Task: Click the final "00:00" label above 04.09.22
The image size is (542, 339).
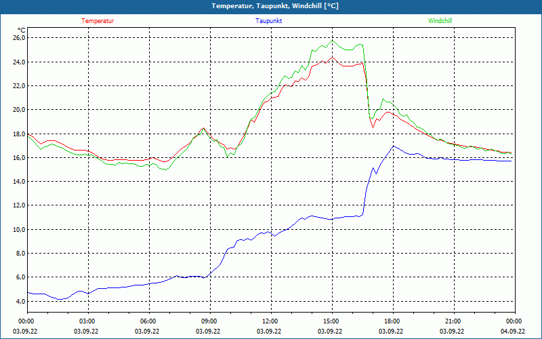Action: tap(515, 321)
